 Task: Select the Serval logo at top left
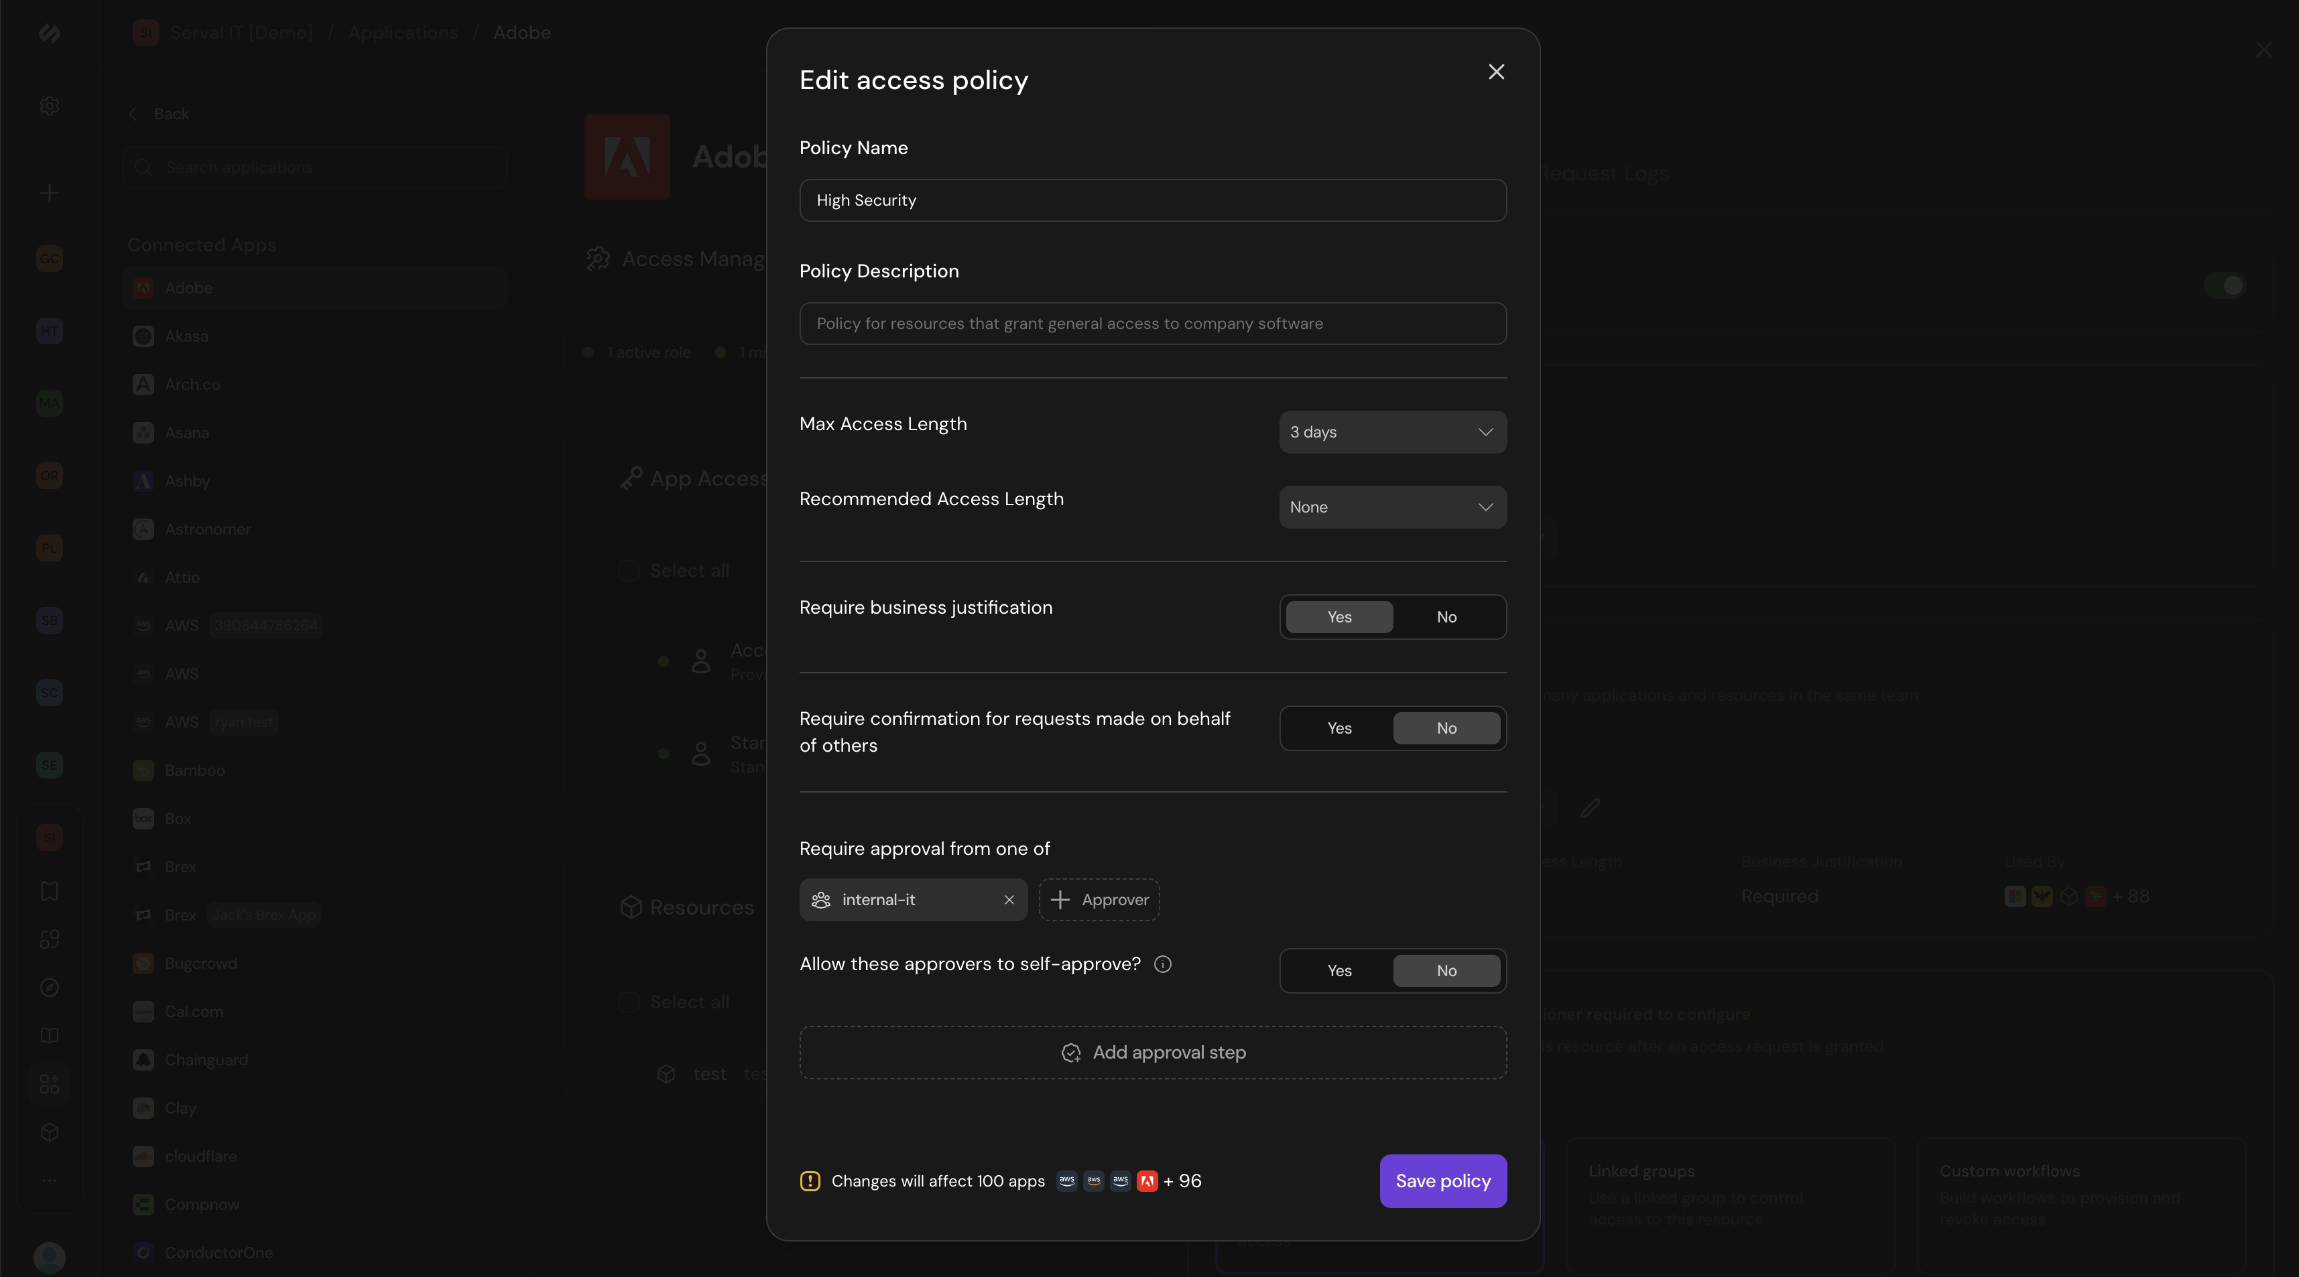pos(49,34)
